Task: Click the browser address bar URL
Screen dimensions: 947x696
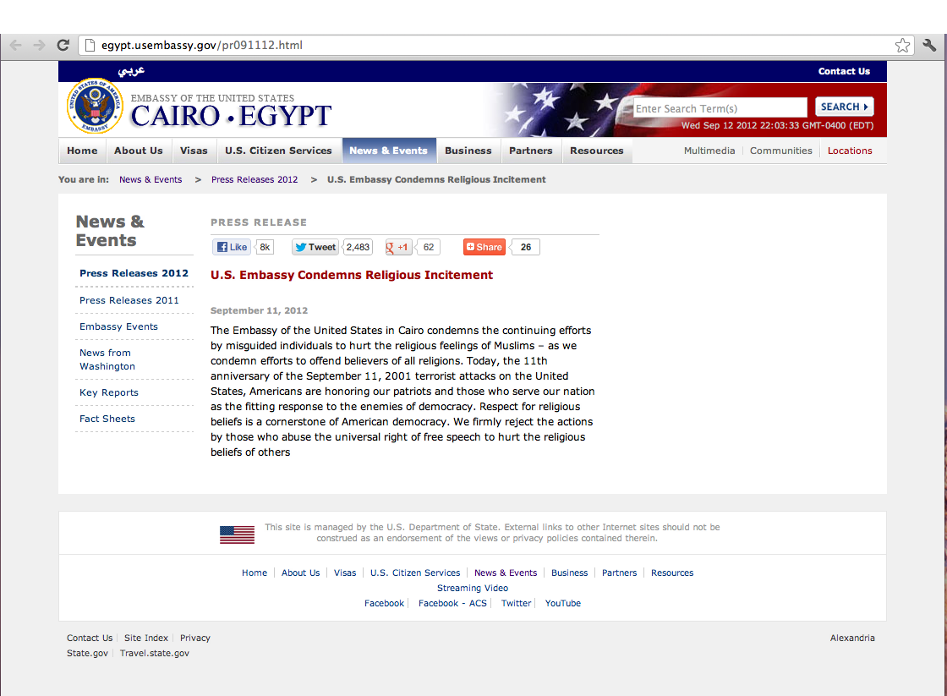Action: click(x=202, y=46)
